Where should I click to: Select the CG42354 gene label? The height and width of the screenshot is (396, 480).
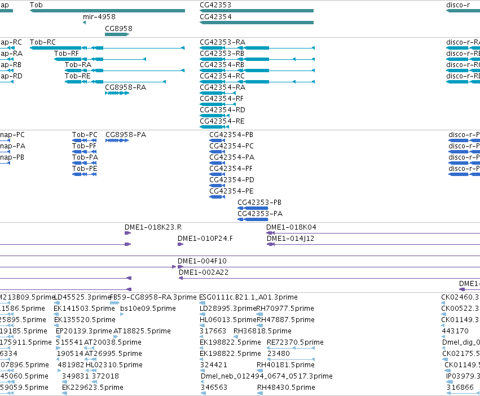[x=215, y=17]
